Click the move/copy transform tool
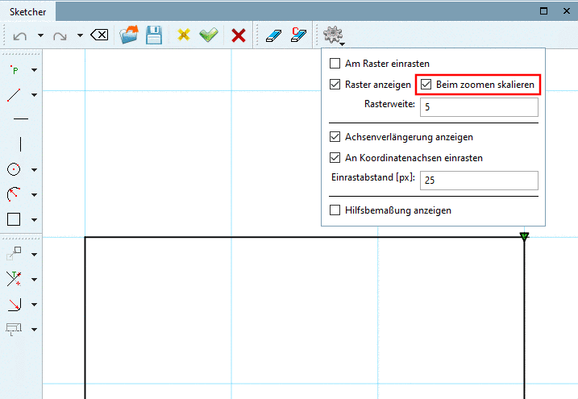 14,253
